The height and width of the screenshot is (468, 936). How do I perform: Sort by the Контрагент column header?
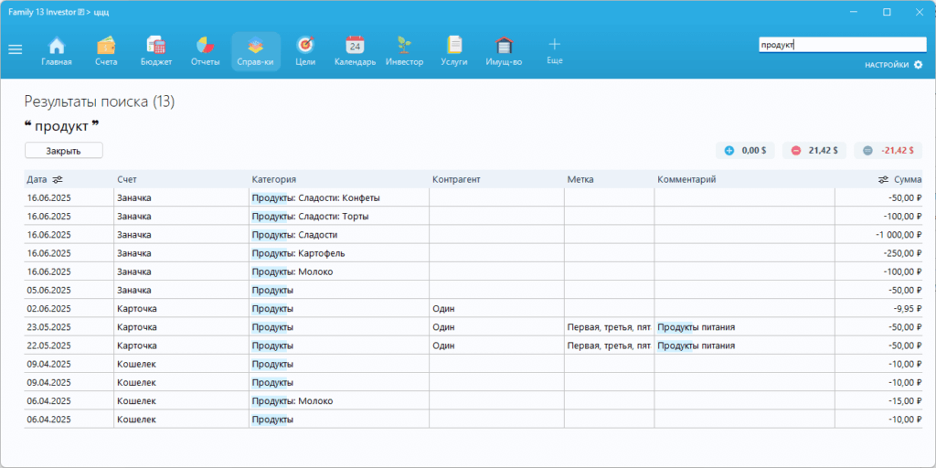tap(456, 179)
